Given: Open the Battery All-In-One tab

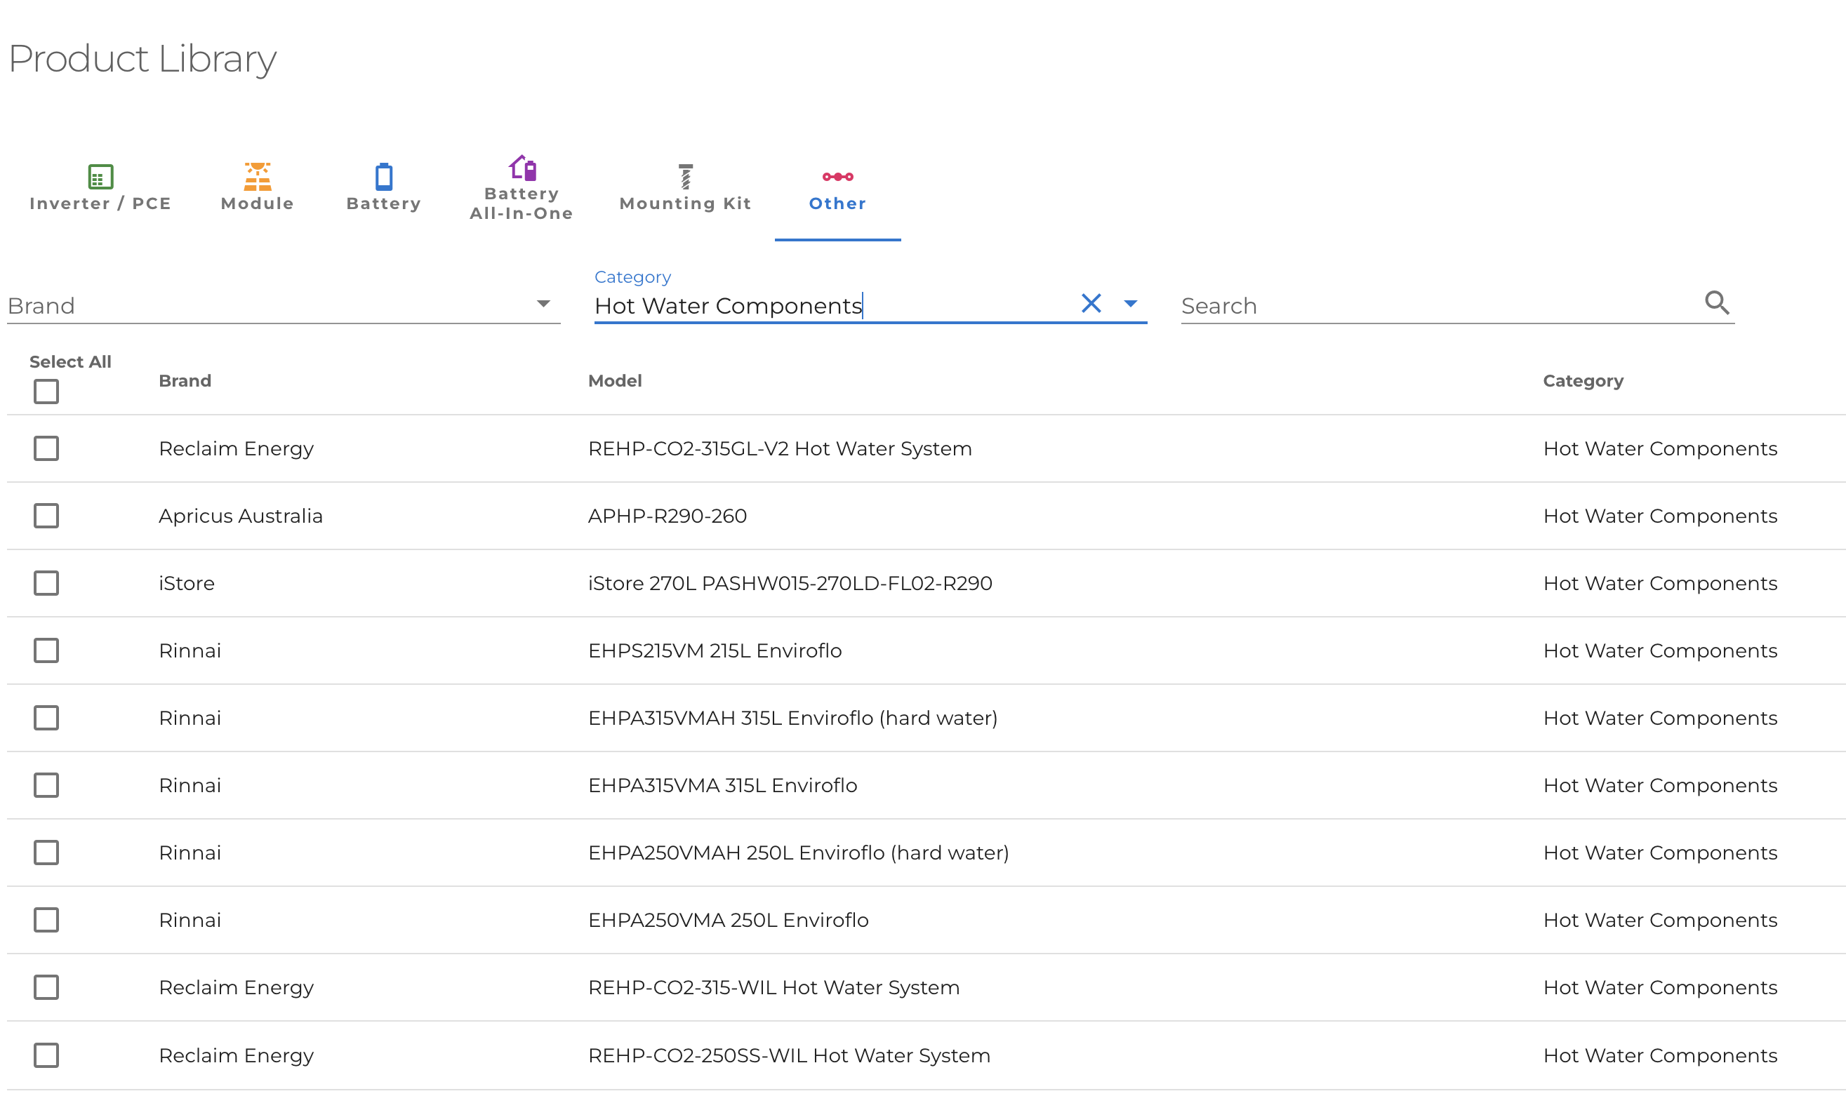Looking at the screenshot, I should click(522, 187).
